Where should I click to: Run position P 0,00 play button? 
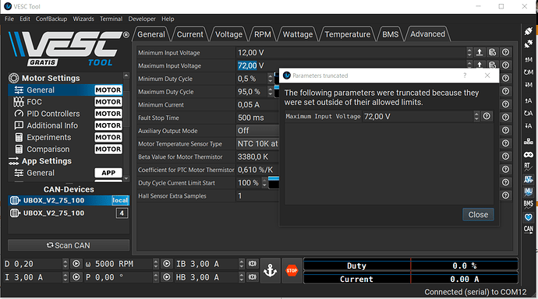point(166,276)
